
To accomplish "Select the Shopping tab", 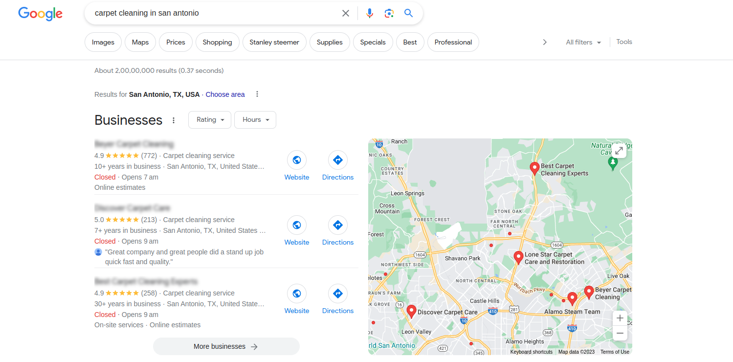I will pyautogui.click(x=218, y=42).
